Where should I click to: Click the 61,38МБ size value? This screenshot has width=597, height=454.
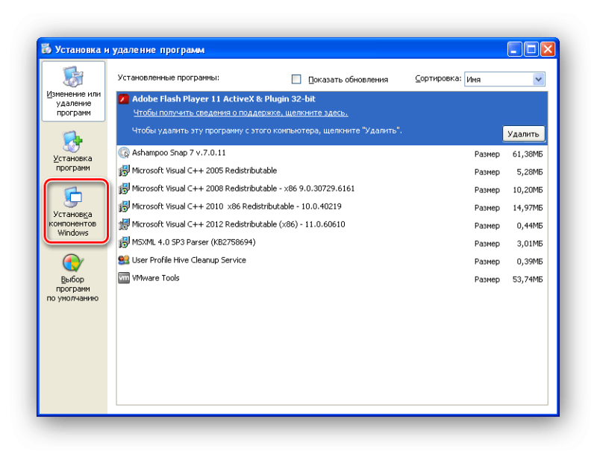point(528,154)
